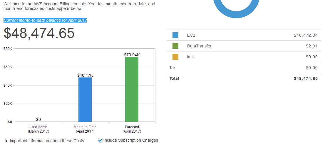
Task: Select the EC2 service label
Action: [191, 35]
